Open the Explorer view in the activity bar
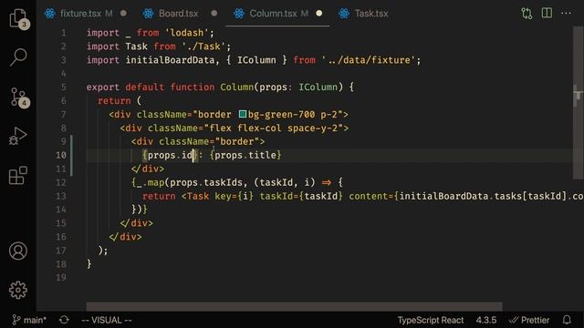Screen dimensions: 584x328 tap(18, 18)
